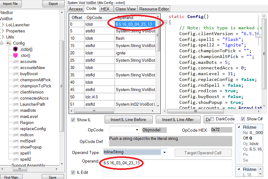The image size is (268, 179).
Task: Click Insert IL Line Before button
Action: (x=128, y=119)
